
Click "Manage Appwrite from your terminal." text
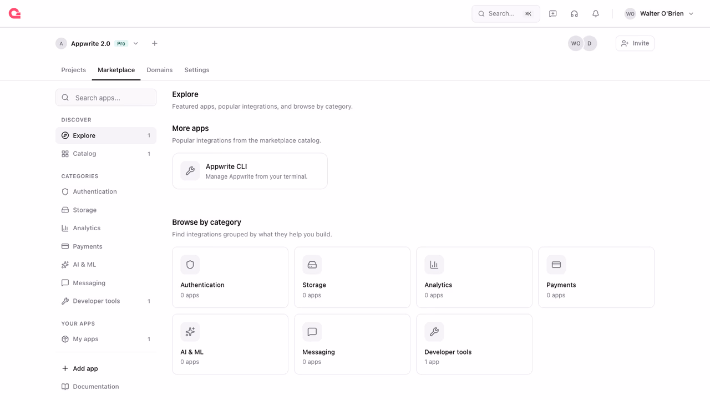[x=256, y=176]
